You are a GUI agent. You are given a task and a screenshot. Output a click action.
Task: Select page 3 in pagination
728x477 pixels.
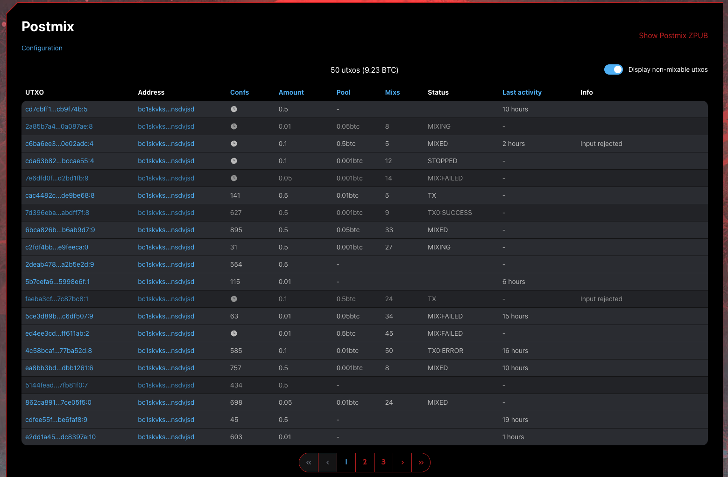pyautogui.click(x=384, y=463)
